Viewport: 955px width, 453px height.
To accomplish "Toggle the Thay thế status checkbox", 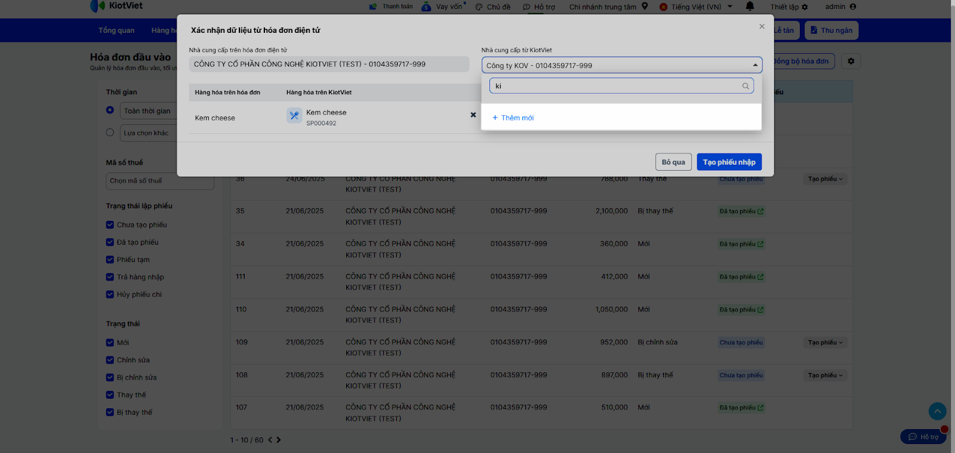I will (110, 395).
